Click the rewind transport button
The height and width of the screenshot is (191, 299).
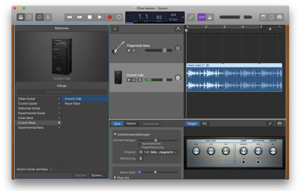point(70,17)
